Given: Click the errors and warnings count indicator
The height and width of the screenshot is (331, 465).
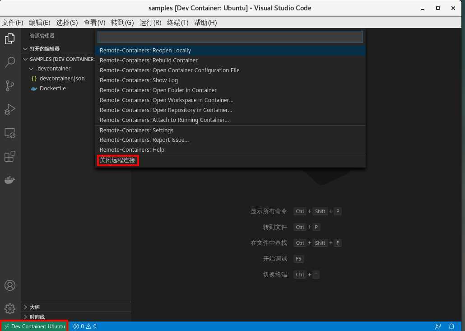Looking at the screenshot, I should [x=85, y=326].
